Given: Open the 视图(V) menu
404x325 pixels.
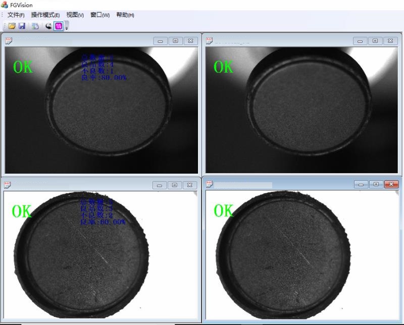Looking at the screenshot, I should [75, 15].
